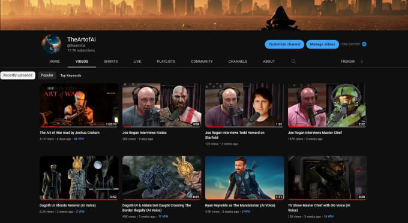Click the Customize channel button

284,44
